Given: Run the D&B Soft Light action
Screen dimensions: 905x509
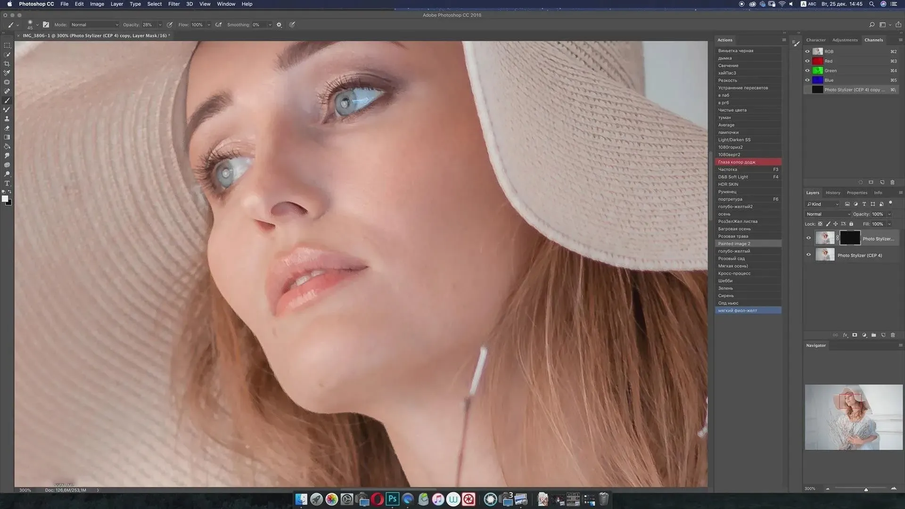Looking at the screenshot, I should pyautogui.click(x=733, y=177).
